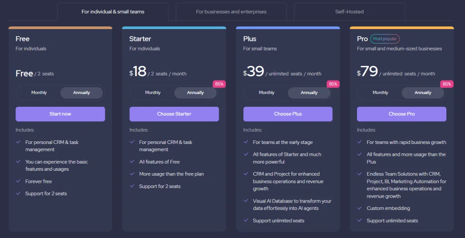Image resolution: width=465 pixels, height=238 pixels.
Task: Open 'For businesses and enterprises' tab
Action: [231, 12]
